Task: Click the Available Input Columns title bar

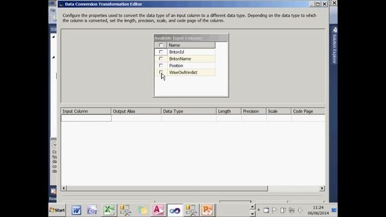Action: tap(191, 38)
